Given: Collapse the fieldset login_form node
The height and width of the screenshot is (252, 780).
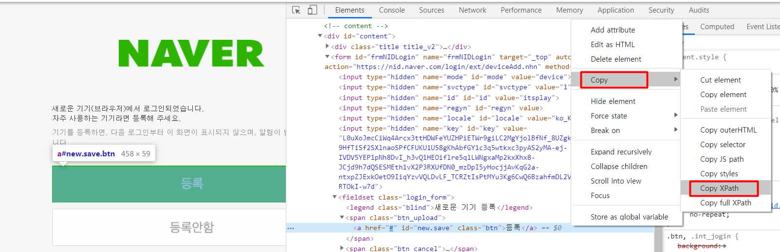Looking at the screenshot, I should (x=334, y=197).
